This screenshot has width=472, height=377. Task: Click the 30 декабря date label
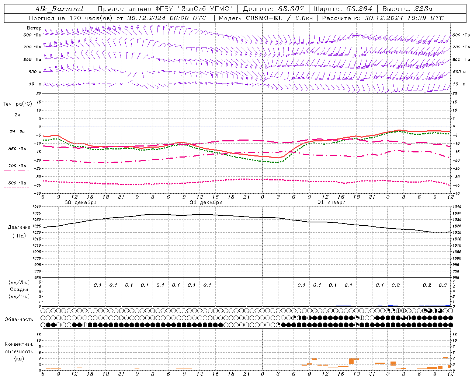pyautogui.click(x=81, y=202)
